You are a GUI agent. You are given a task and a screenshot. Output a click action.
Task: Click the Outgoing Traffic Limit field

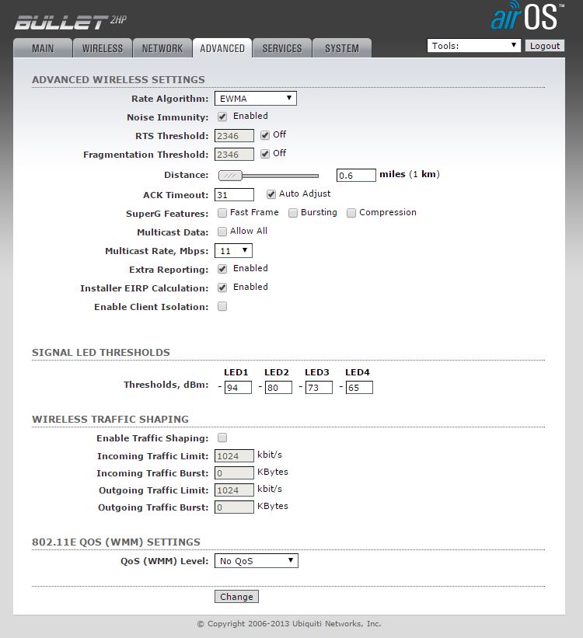coord(234,490)
